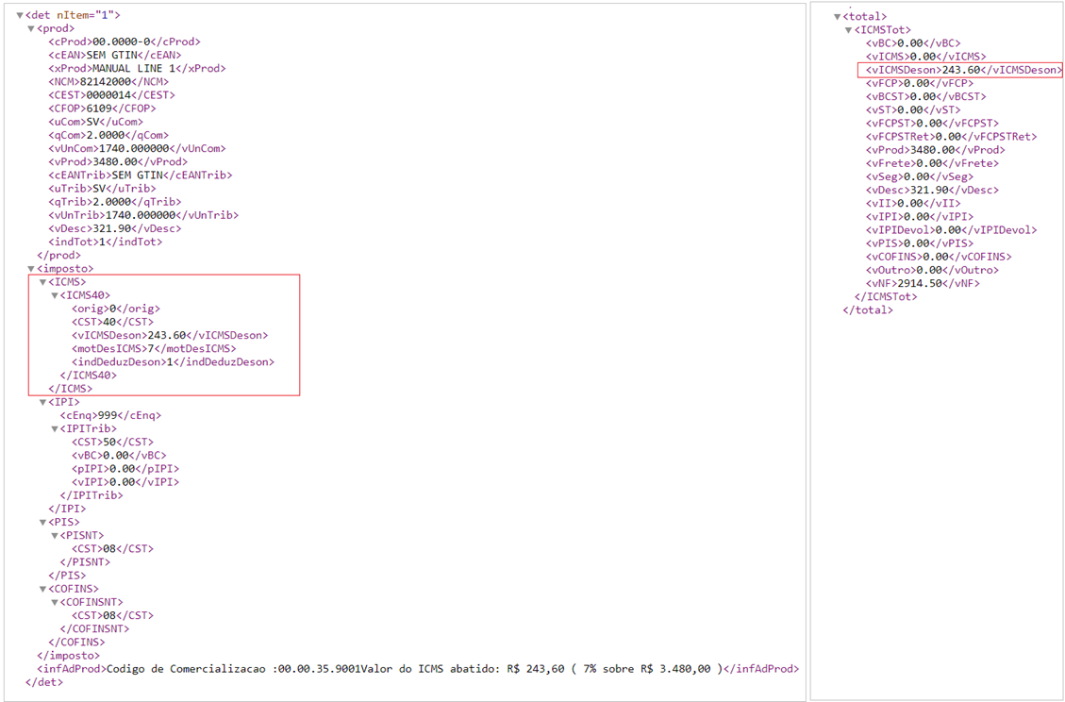Collapse the ICMS40 element

[x=54, y=295]
